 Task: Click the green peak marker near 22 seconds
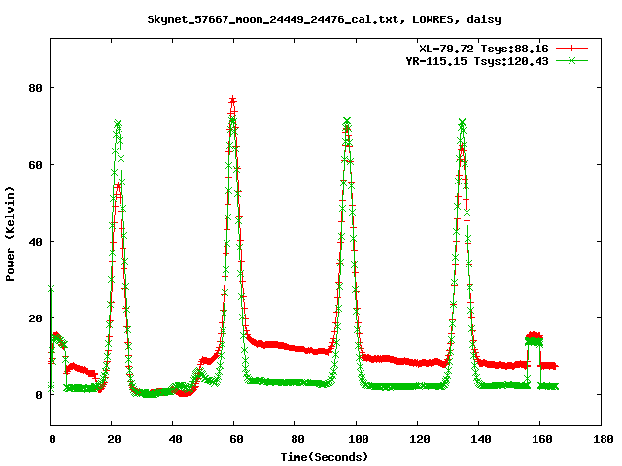(x=118, y=123)
